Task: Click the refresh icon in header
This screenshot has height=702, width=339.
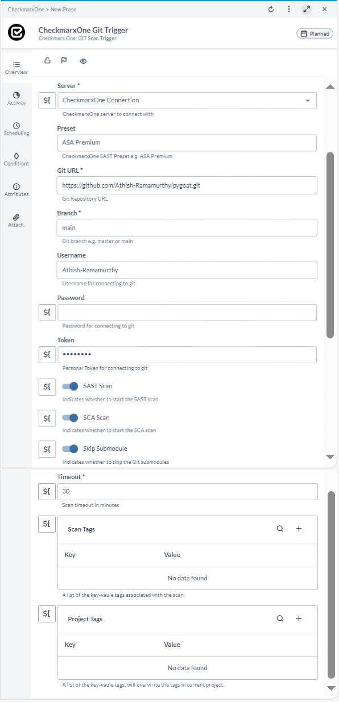Action: 271,9
